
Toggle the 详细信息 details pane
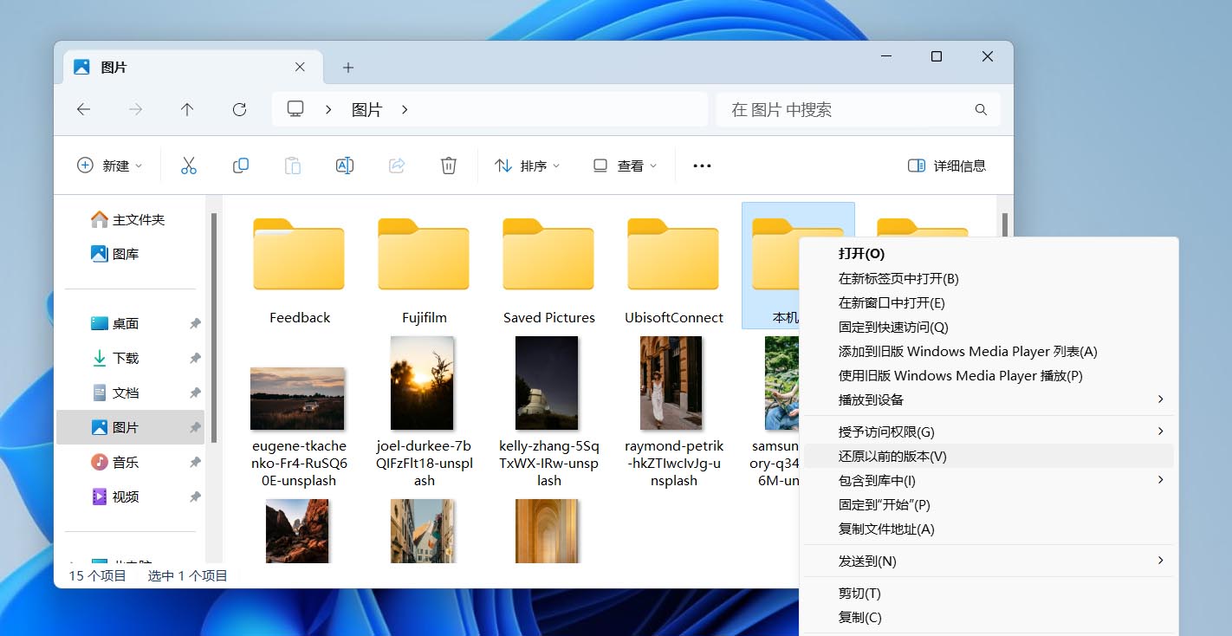click(947, 165)
